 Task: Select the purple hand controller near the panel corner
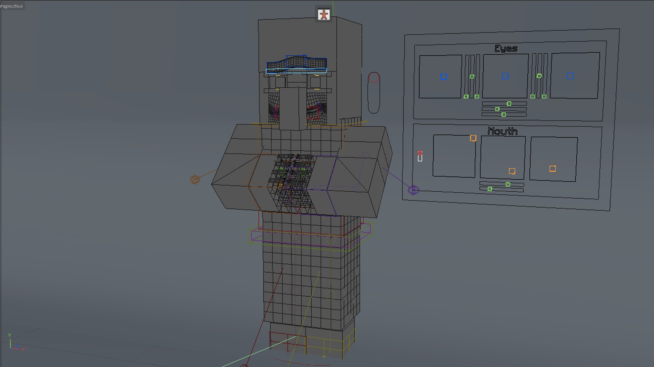coord(414,190)
